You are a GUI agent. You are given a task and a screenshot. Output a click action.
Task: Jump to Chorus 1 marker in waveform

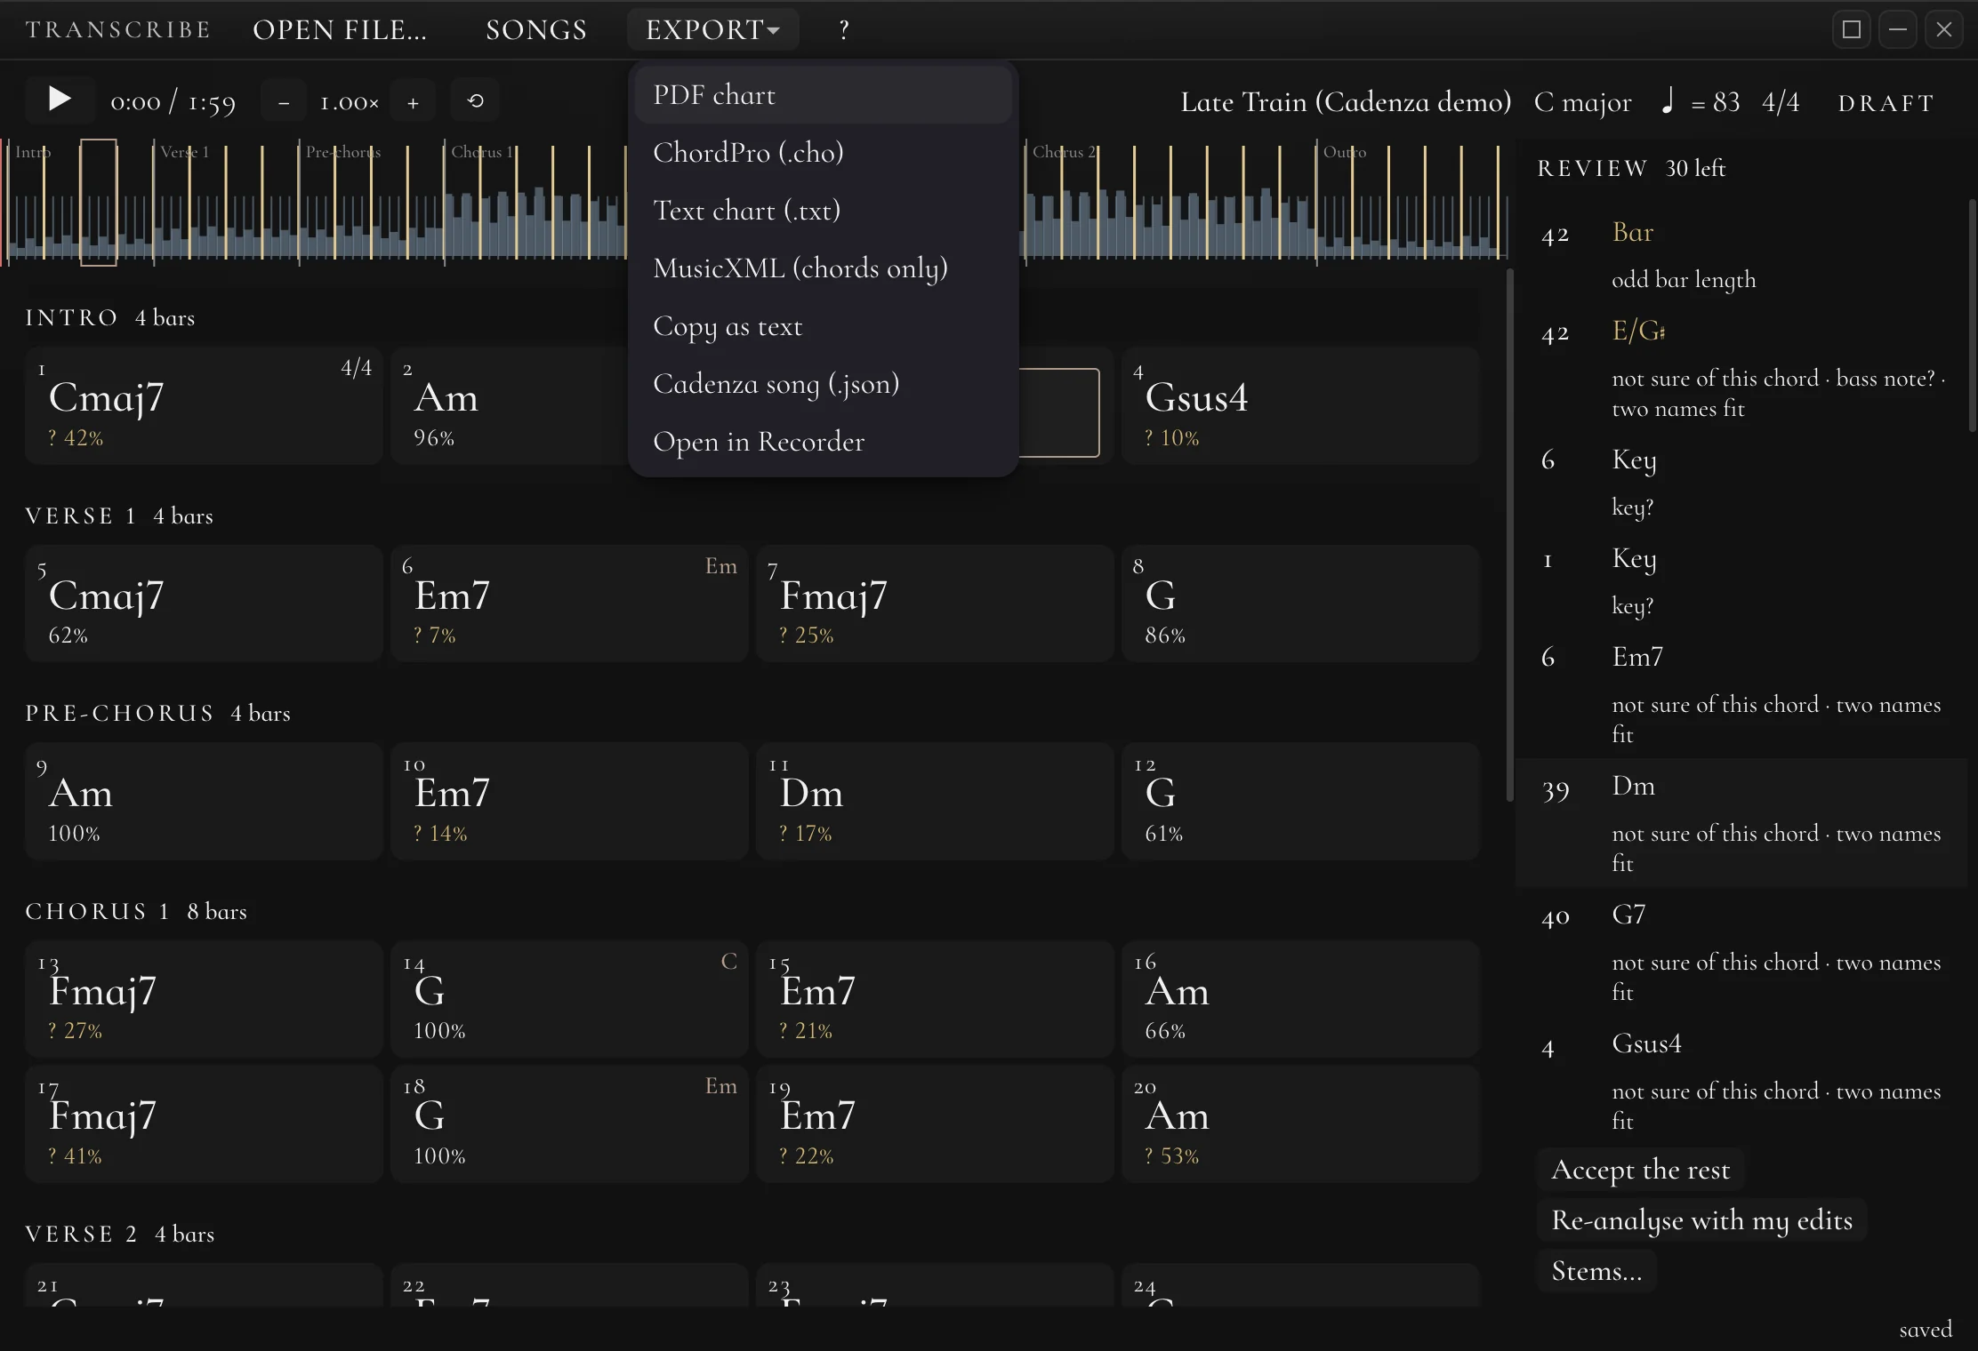(481, 152)
